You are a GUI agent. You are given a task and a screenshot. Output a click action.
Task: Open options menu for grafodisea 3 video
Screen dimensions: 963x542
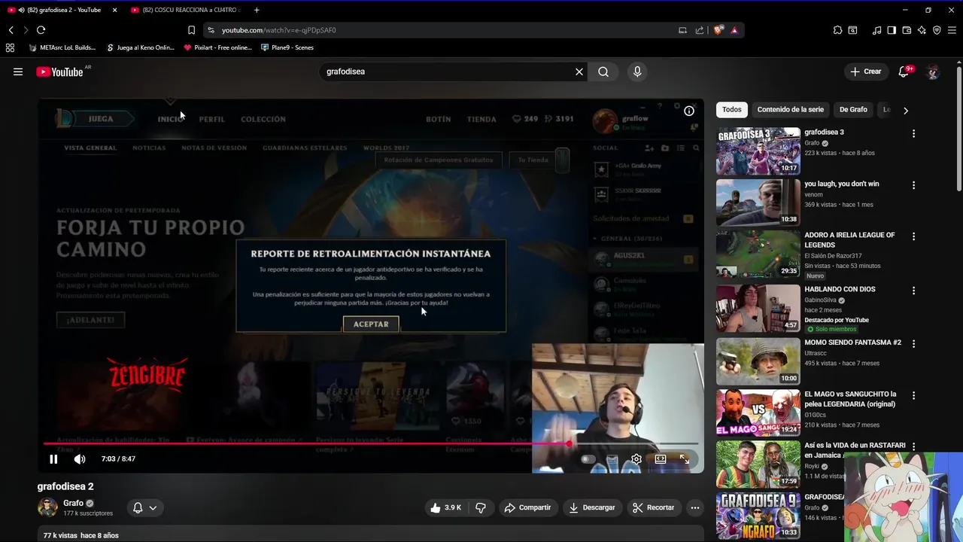coord(914,133)
